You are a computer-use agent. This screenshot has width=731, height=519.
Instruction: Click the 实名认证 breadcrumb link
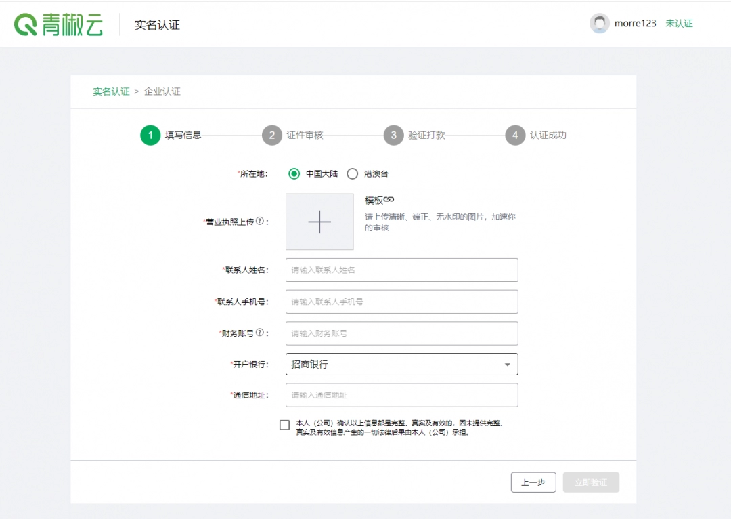point(110,91)
